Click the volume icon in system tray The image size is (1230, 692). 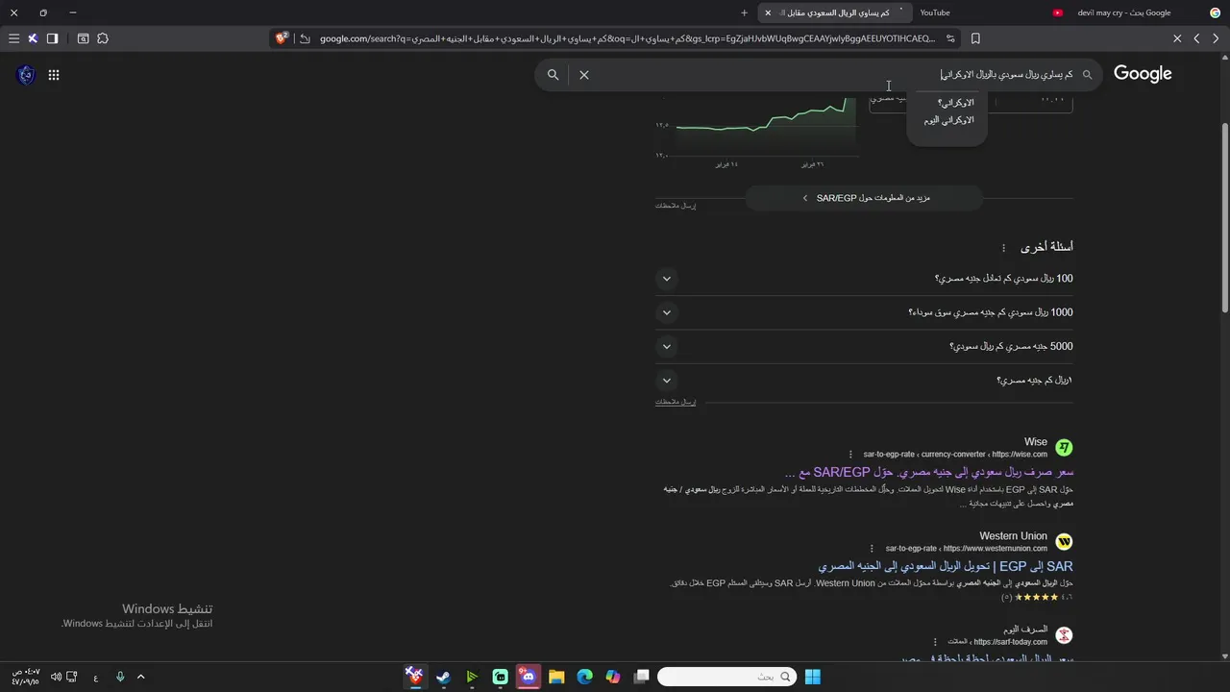(x=56, y=677)
